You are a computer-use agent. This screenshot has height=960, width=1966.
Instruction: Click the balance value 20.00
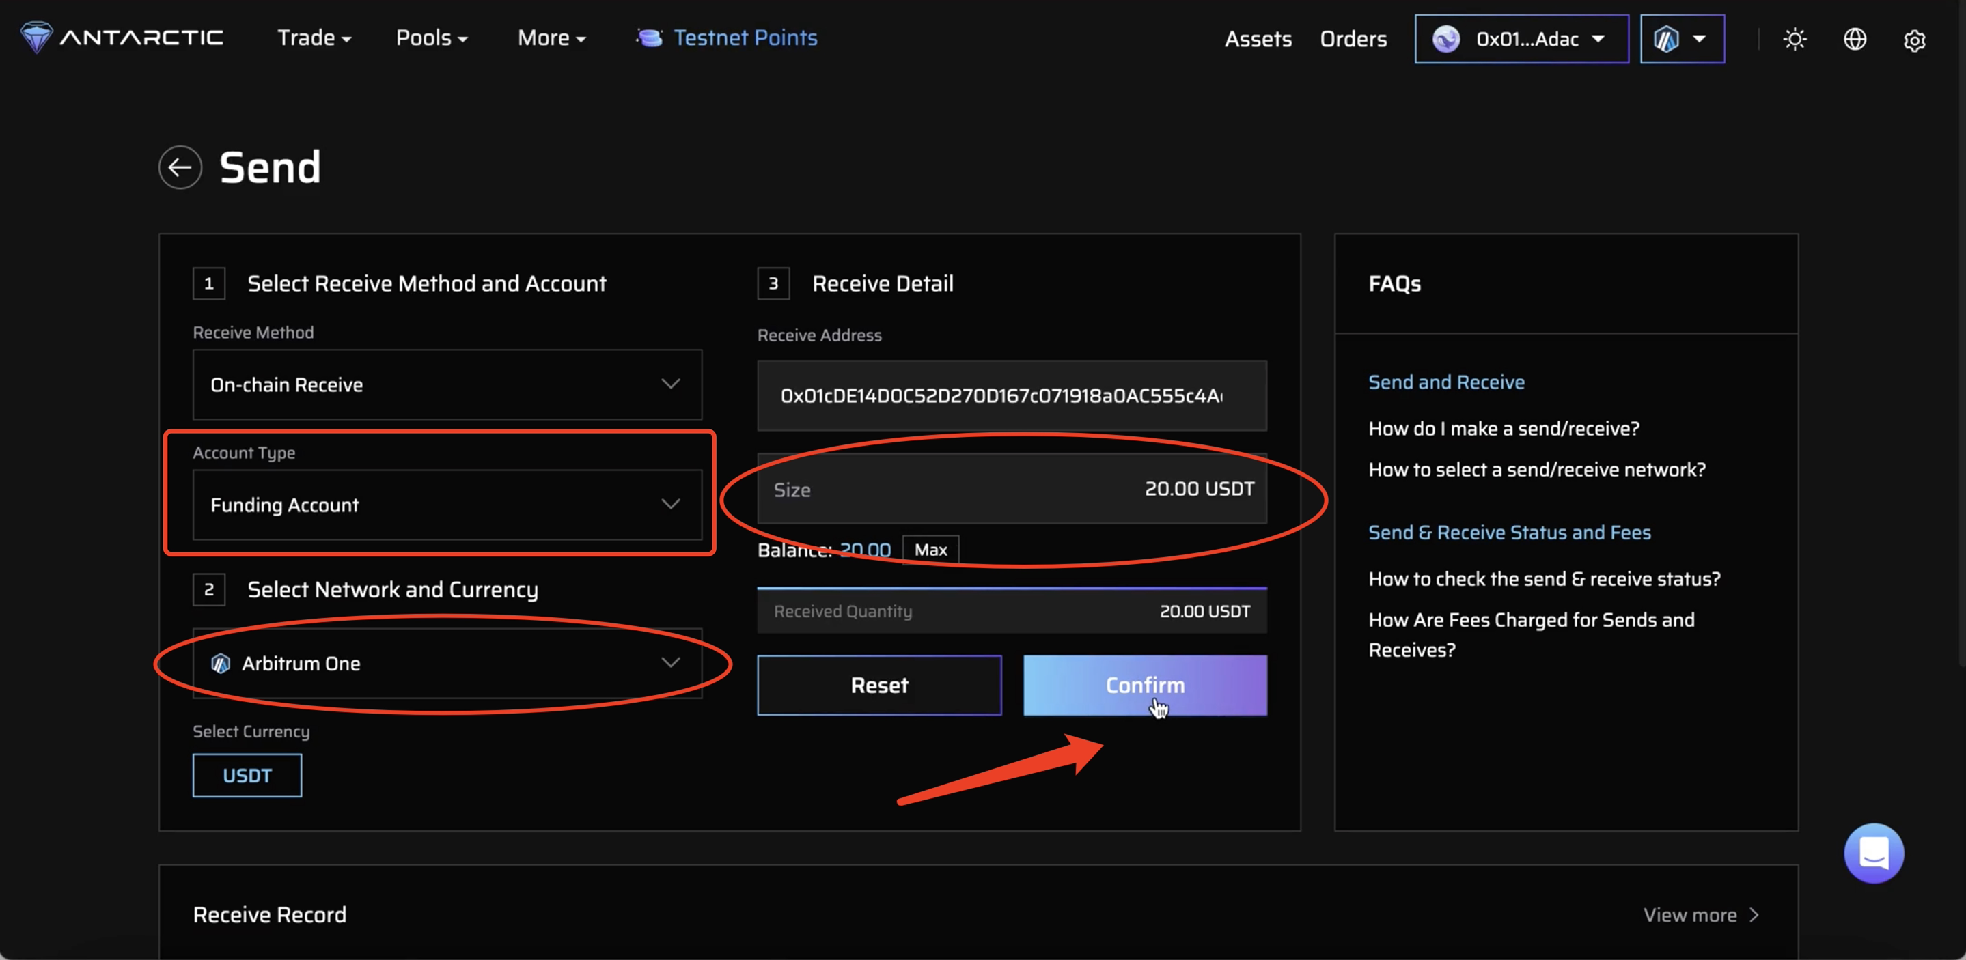865,550
